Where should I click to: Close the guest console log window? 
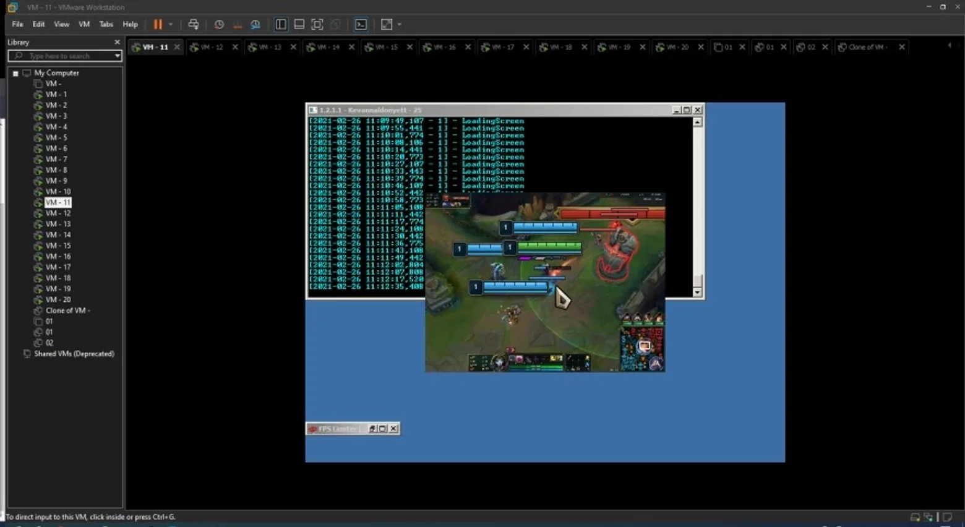point(698,109)
